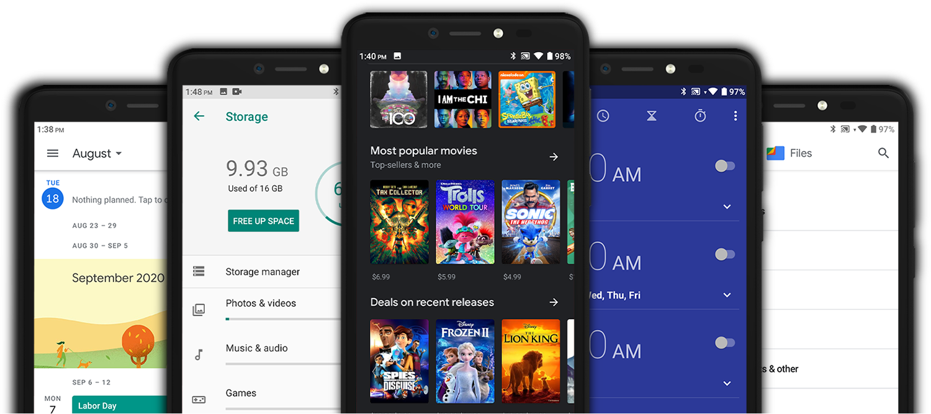Open The Tax Collector movie poster
Image resolution: width=931 pixels, height=414 pixels.
tap(399, 222)
